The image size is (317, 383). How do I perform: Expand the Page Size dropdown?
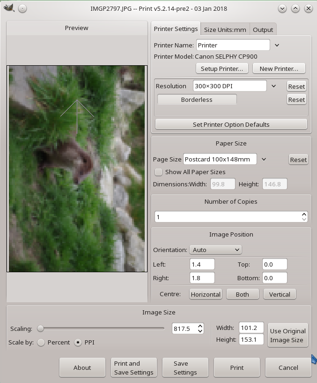(x=264, y=159)
